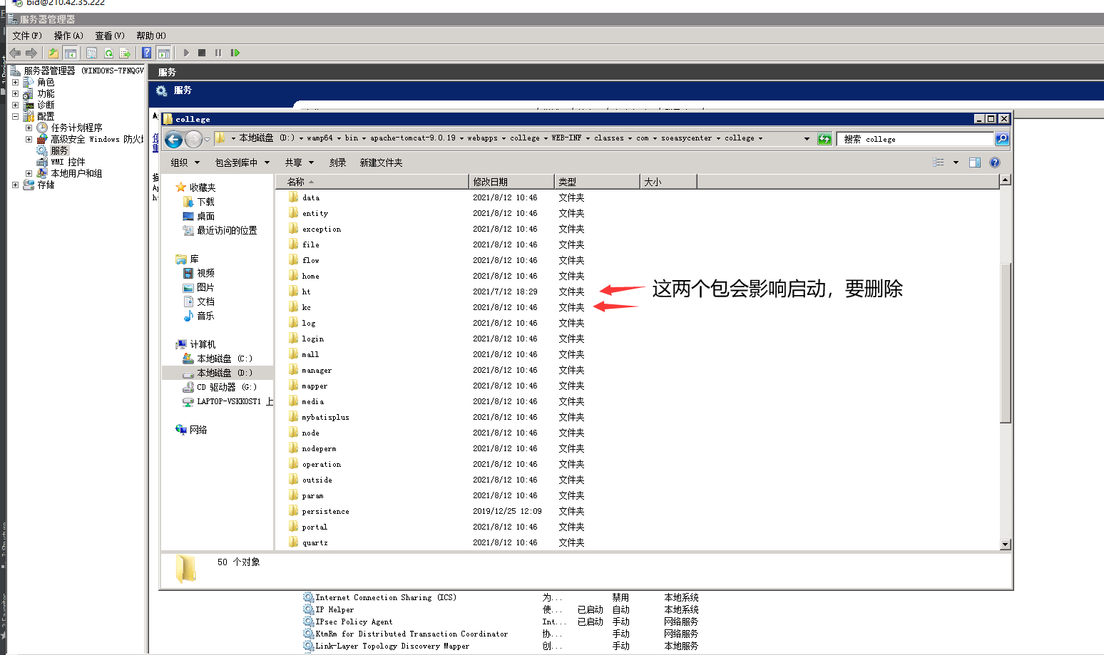Click the 新建文件夹 button
The height and width of the screenshot is (655, 1104).
coord(382,163)
